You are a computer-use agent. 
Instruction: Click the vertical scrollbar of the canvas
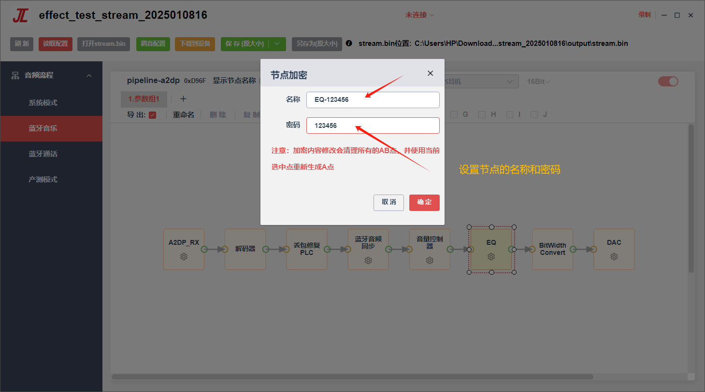[691, 198]
